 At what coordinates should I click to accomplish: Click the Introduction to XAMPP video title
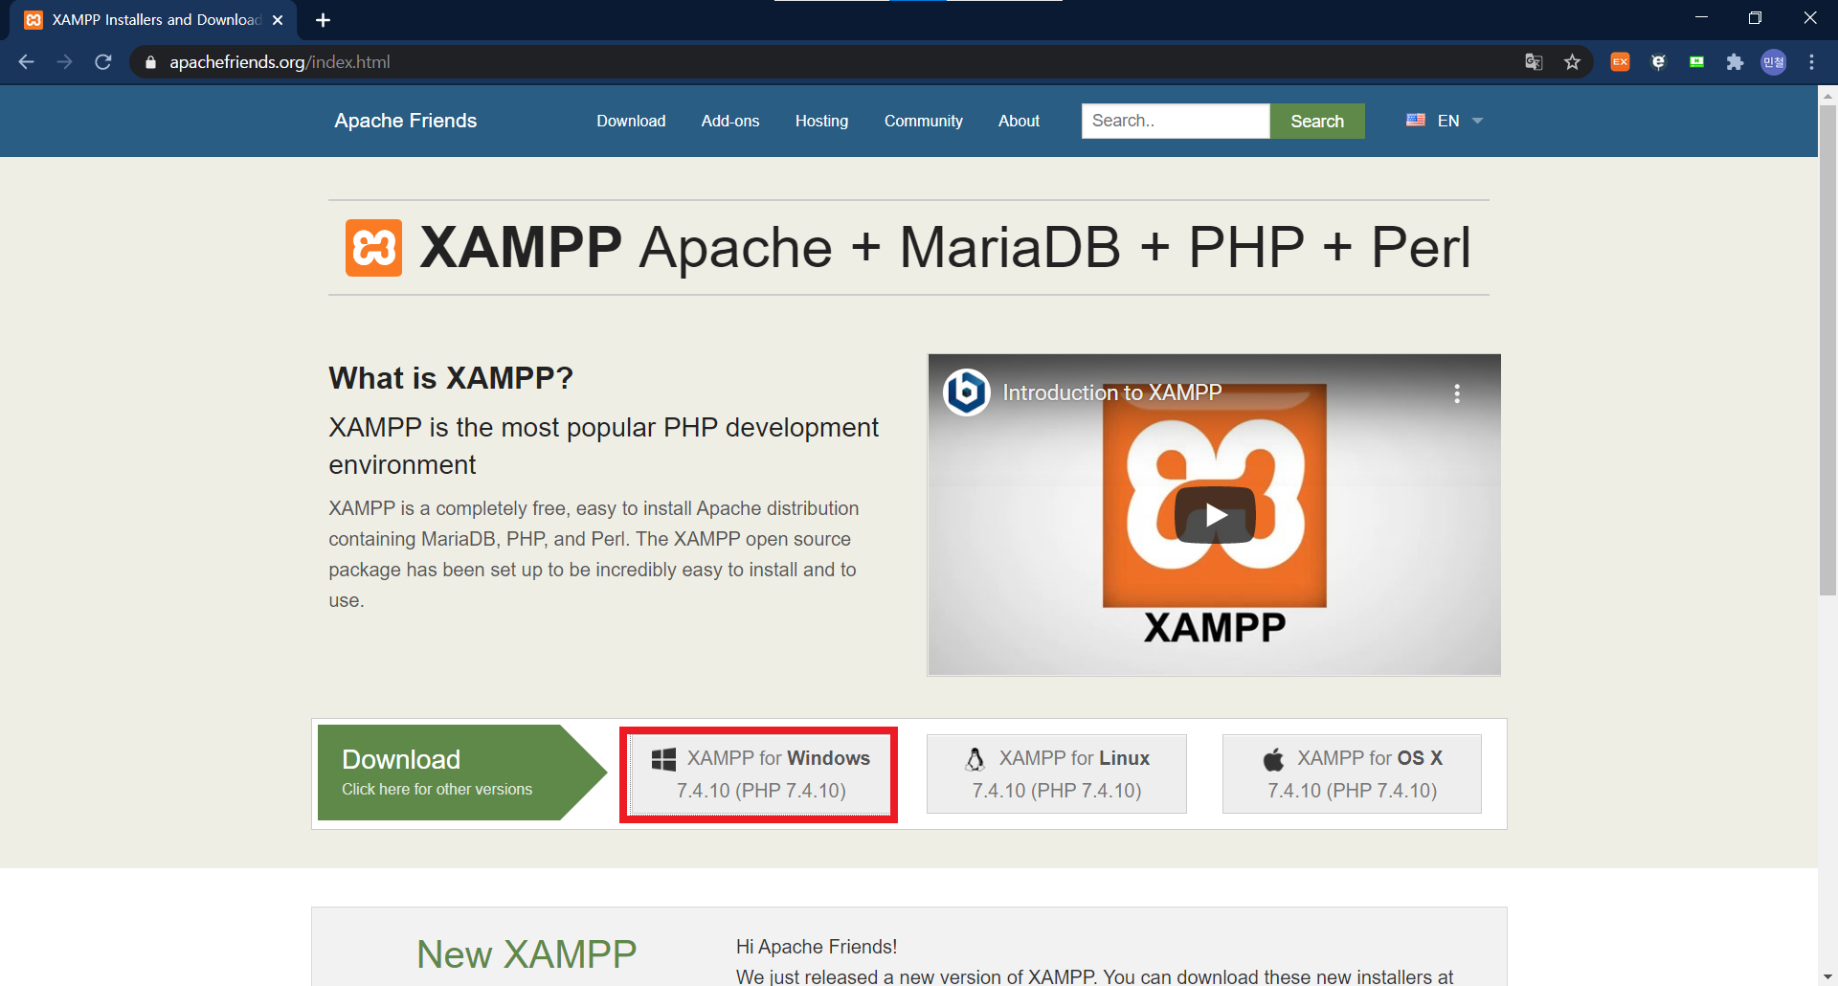[x=1111, y=392]
